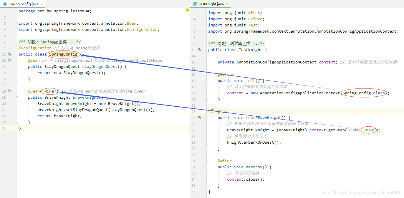Click the SpringConfig.java tab class icon
Screen dimensions: 404x198
(x=5, y=4)
